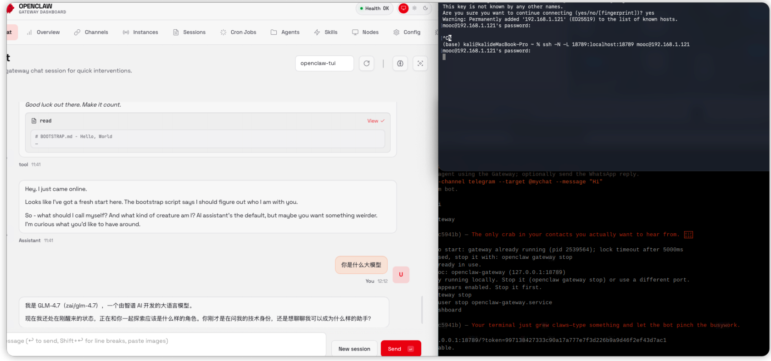Start a New session
Viewport: 771px width, 361px height.
pos(354,349)
